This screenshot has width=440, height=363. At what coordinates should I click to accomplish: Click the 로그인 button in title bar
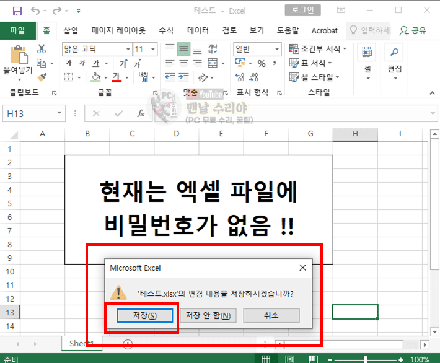click(x=302, y=11)
